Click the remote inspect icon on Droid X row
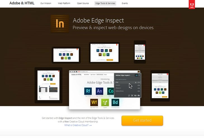This screenshot has height=139, width=204. (139, 85)
